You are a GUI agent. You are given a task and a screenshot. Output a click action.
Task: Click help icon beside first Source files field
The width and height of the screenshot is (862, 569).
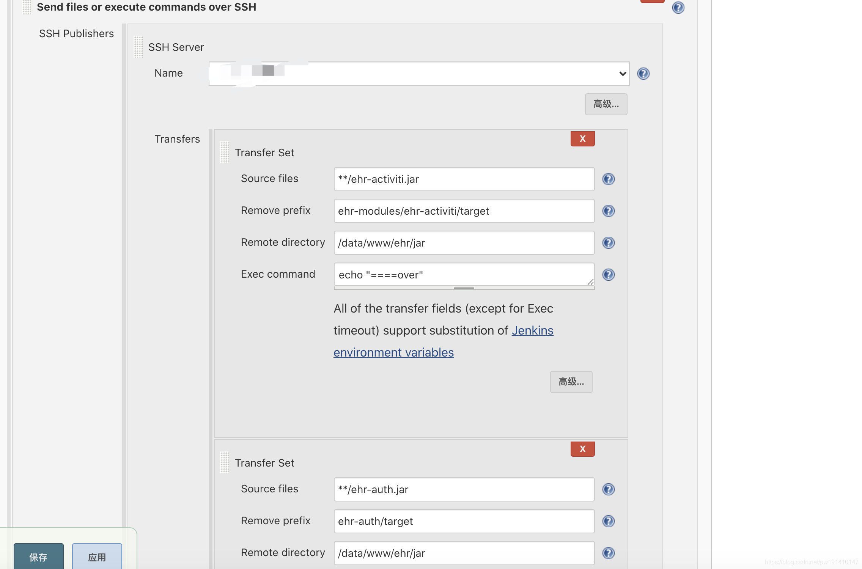click(608, 179)
